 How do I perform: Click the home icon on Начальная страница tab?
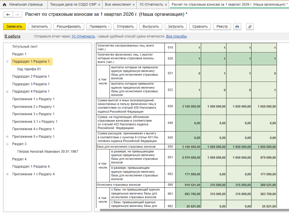click(x=5, y=5)
